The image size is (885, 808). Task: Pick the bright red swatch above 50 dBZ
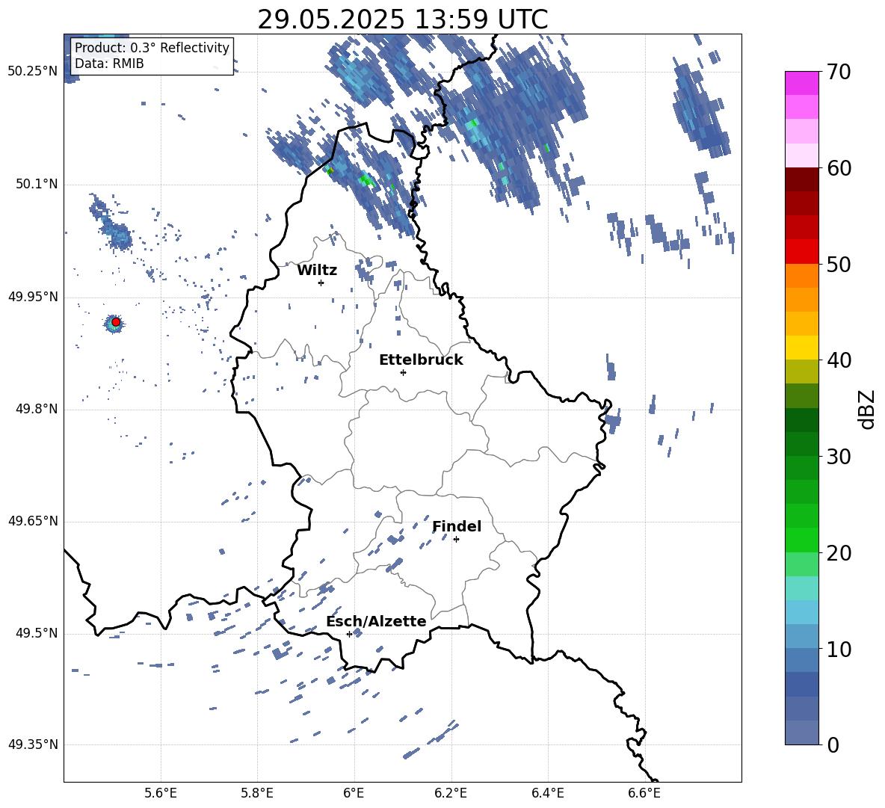802,252
